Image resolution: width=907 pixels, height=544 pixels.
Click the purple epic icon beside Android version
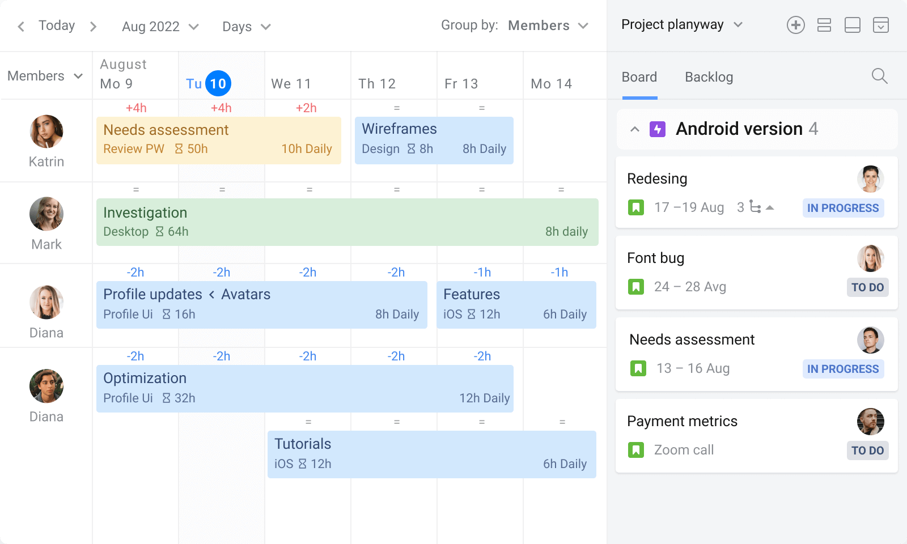(x=656, y=129)
